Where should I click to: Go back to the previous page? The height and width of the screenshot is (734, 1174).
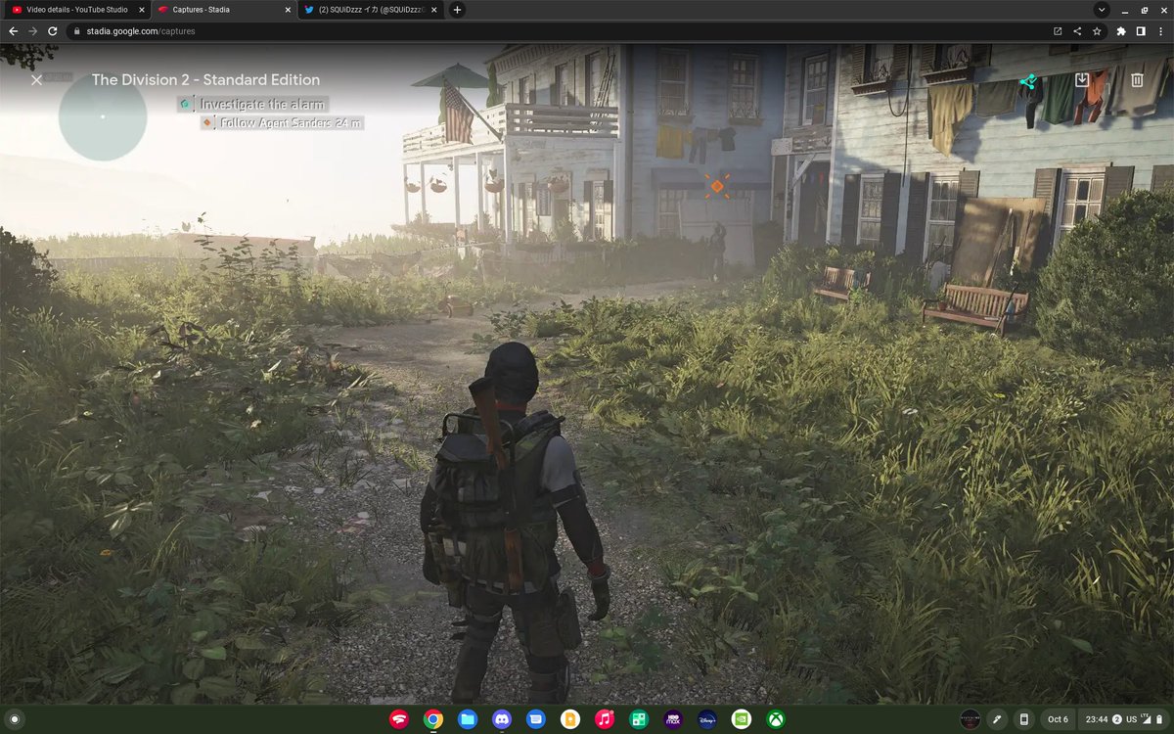point(13,30)
